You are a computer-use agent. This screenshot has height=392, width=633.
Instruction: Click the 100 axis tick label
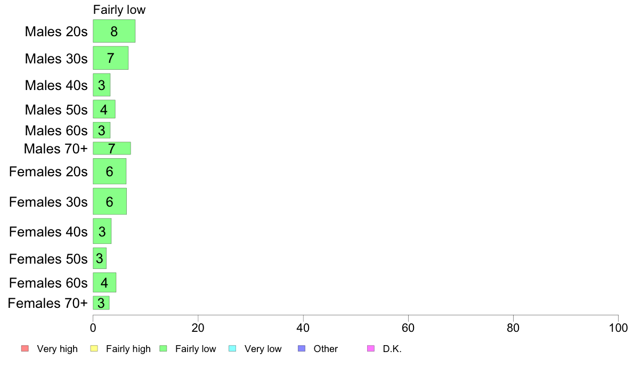point(618,328)
